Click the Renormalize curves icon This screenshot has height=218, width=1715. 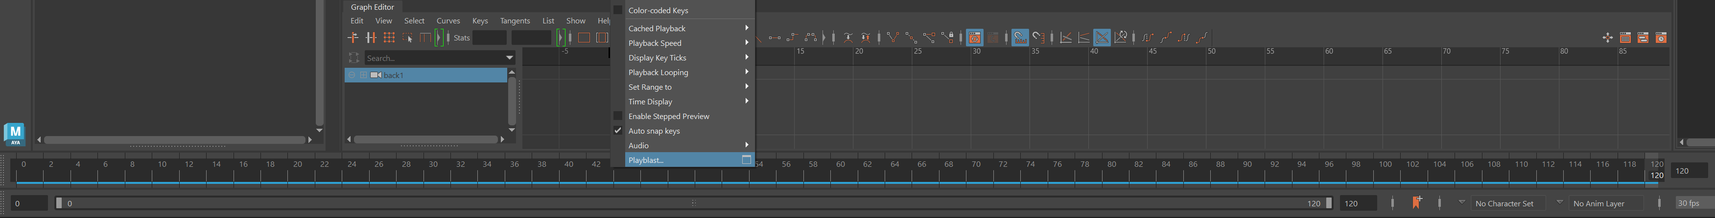pos(1121,38)
